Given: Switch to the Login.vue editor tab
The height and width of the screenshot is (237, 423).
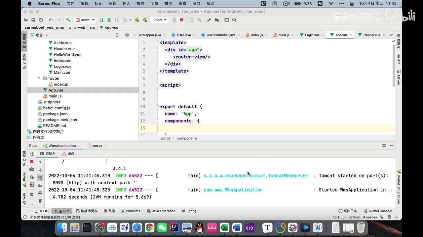Looking at the screenshot, I should coord(312,35).
